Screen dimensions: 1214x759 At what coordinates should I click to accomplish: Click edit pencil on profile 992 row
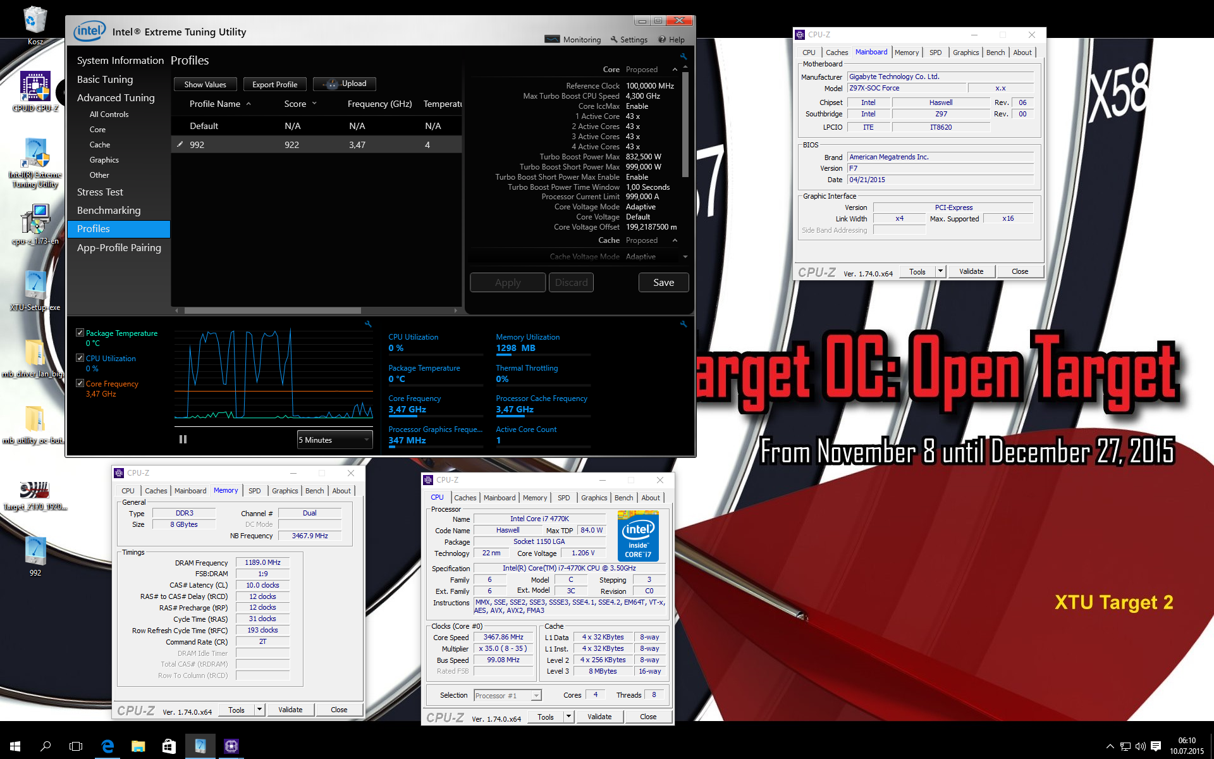pos(180,144)
